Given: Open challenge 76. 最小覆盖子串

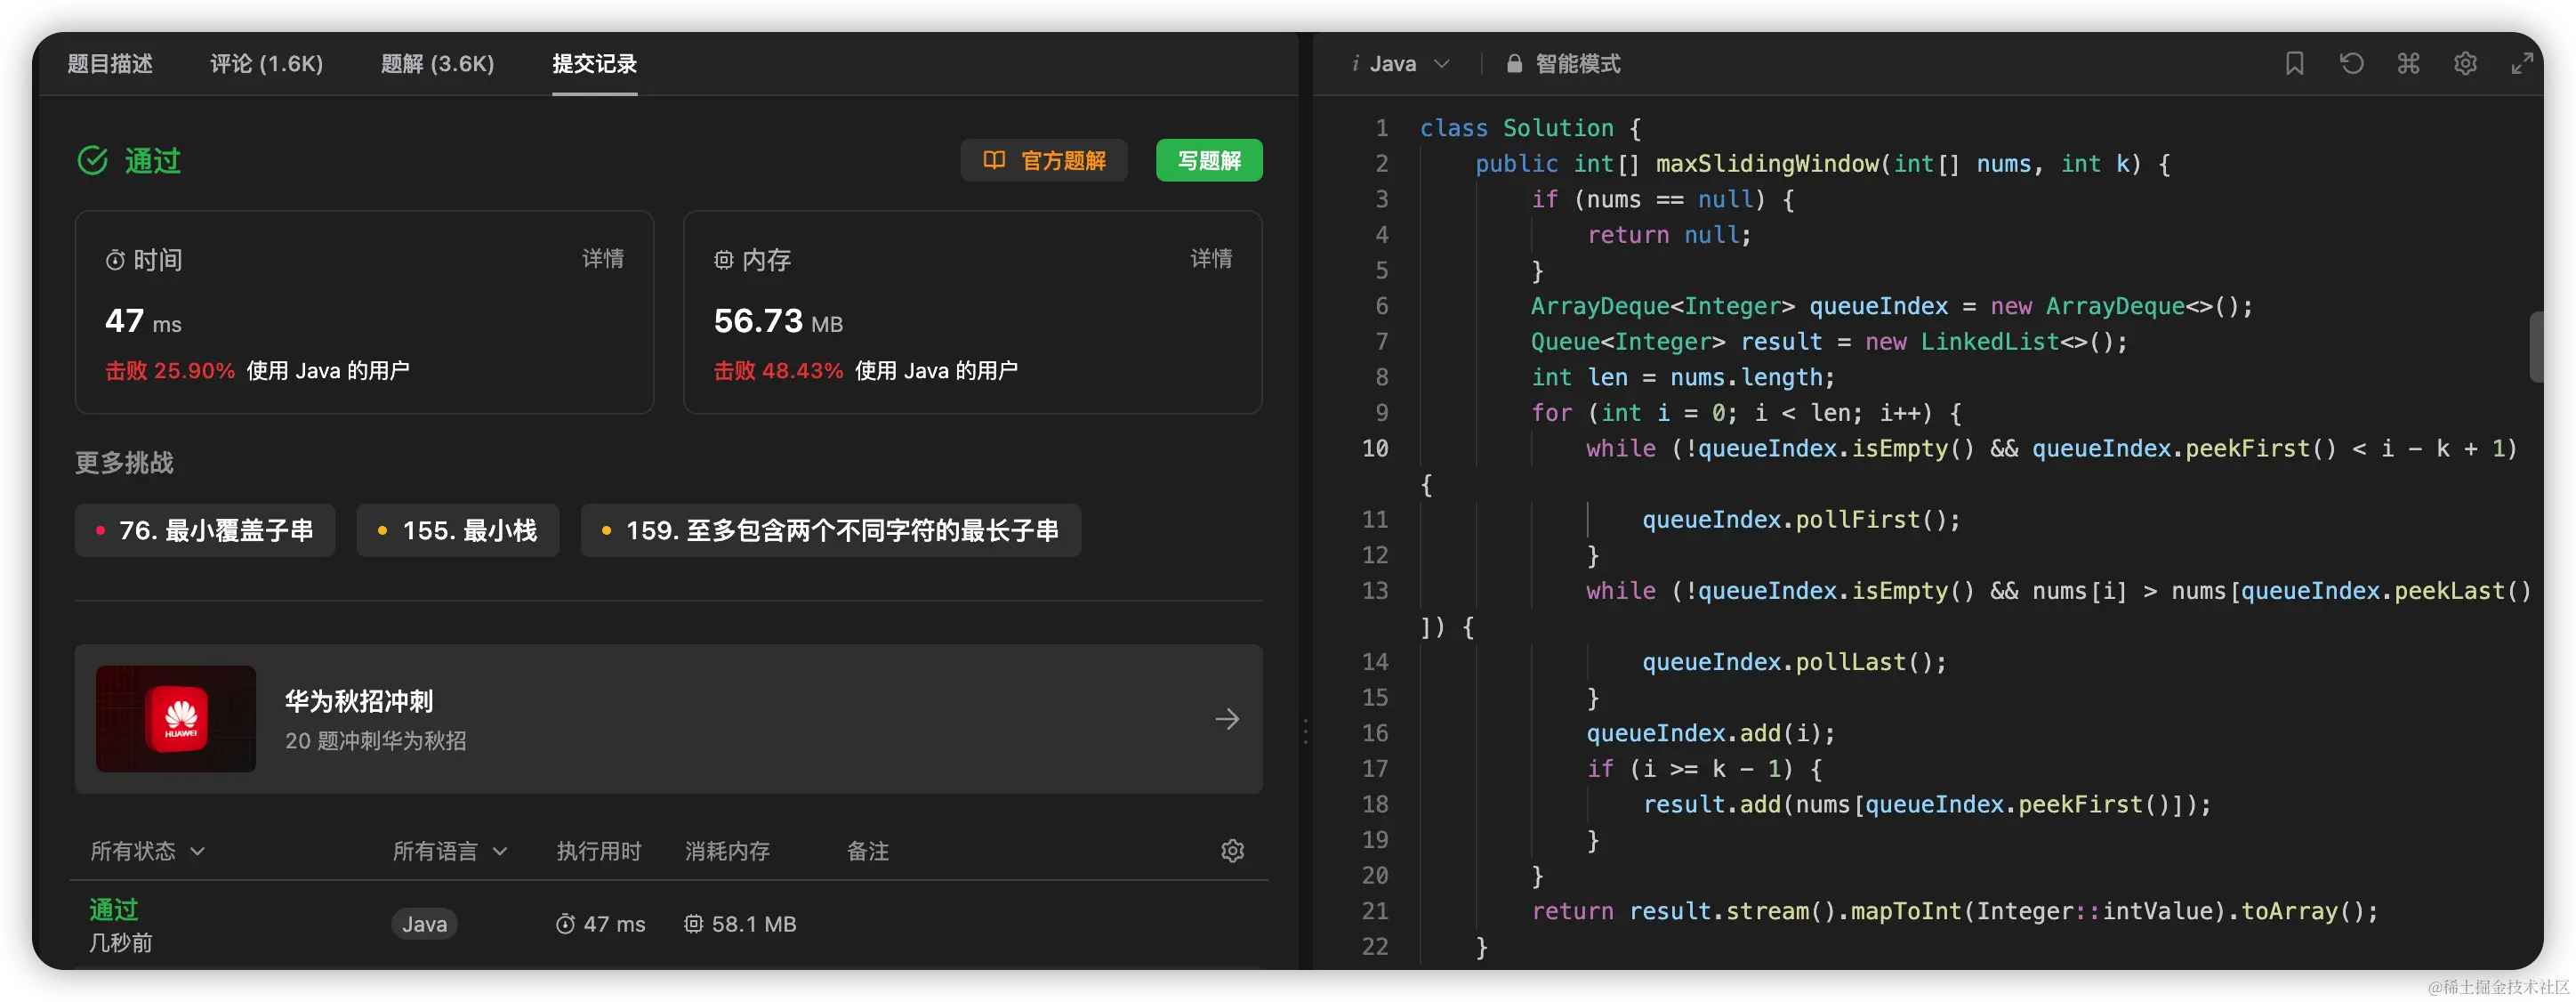Looking at the screenshot, I should click(x=205, y=530).
